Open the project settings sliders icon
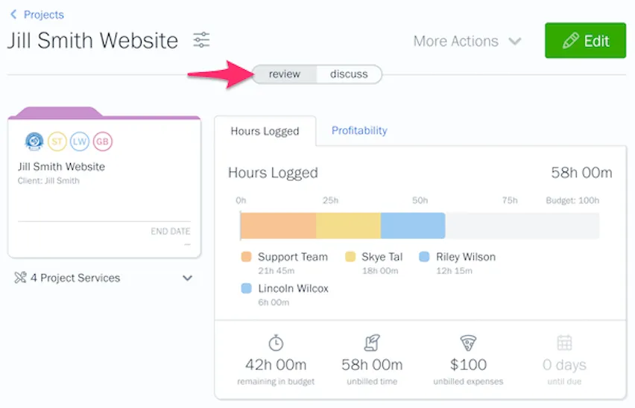This screenshot has height=408, width=635. point(201,40)
